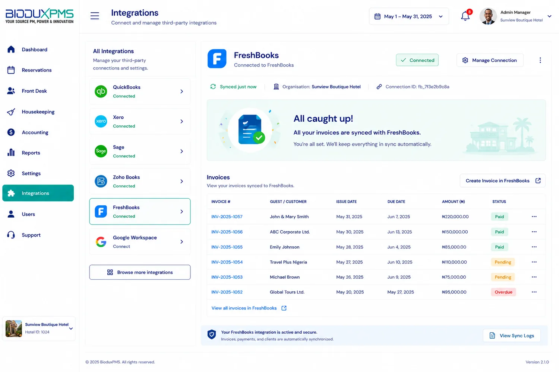The image size is (559, 372).
Task: Click the STATUS column header
Action: [499, 202]
